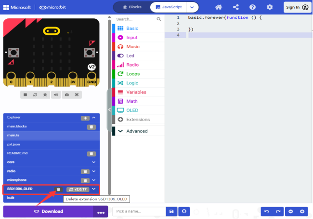
Task: Click the Share project icon
Action: click(x=236, y=7)
